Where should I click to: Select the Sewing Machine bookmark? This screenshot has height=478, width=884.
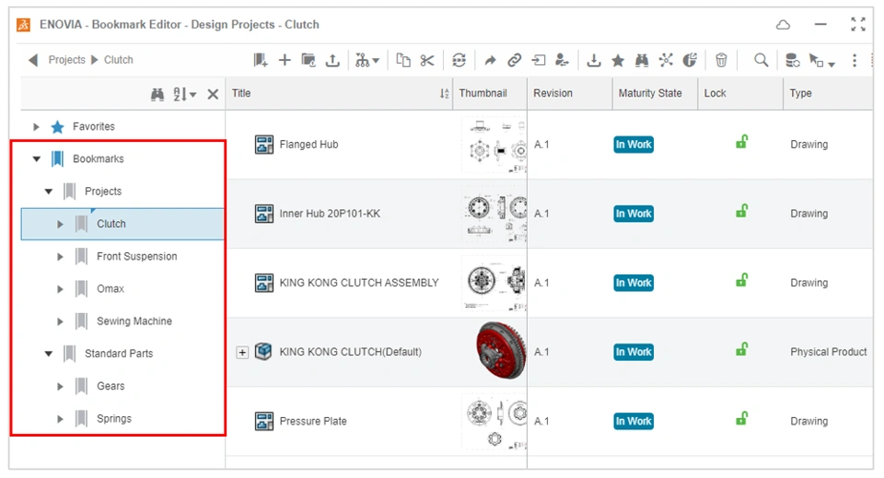tap(134, 321)
